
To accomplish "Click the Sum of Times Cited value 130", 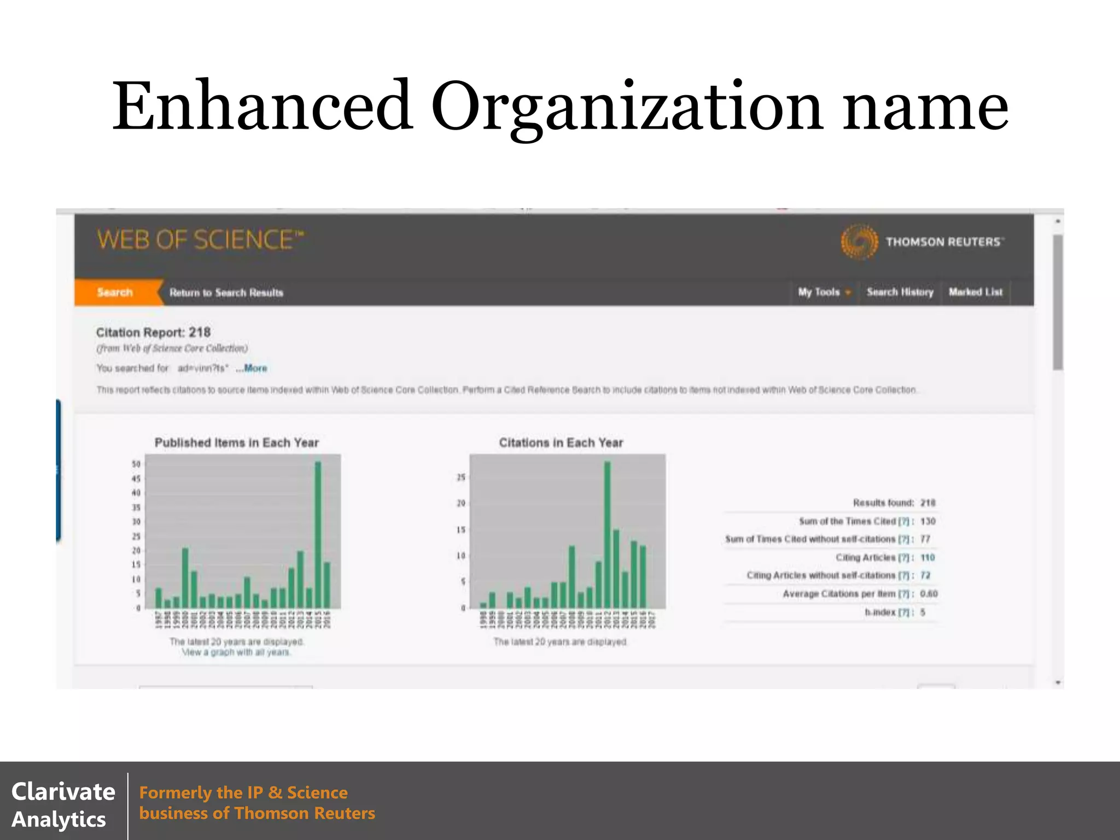I will (927, 521).
